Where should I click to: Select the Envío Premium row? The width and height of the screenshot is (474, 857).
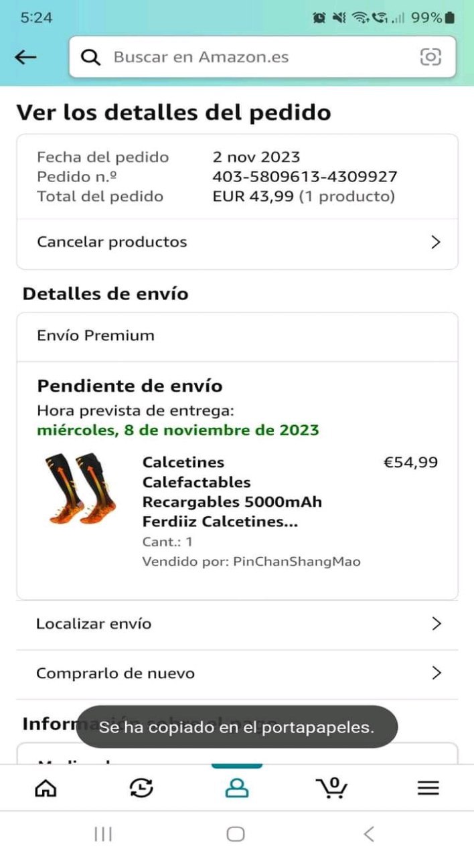tap(237, 335)
